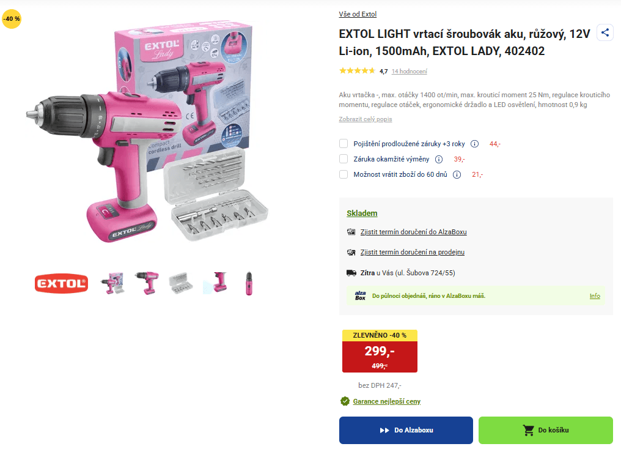
Task: Open info icon for Pojištění prodloužené záruky
Action: (474, 144)
